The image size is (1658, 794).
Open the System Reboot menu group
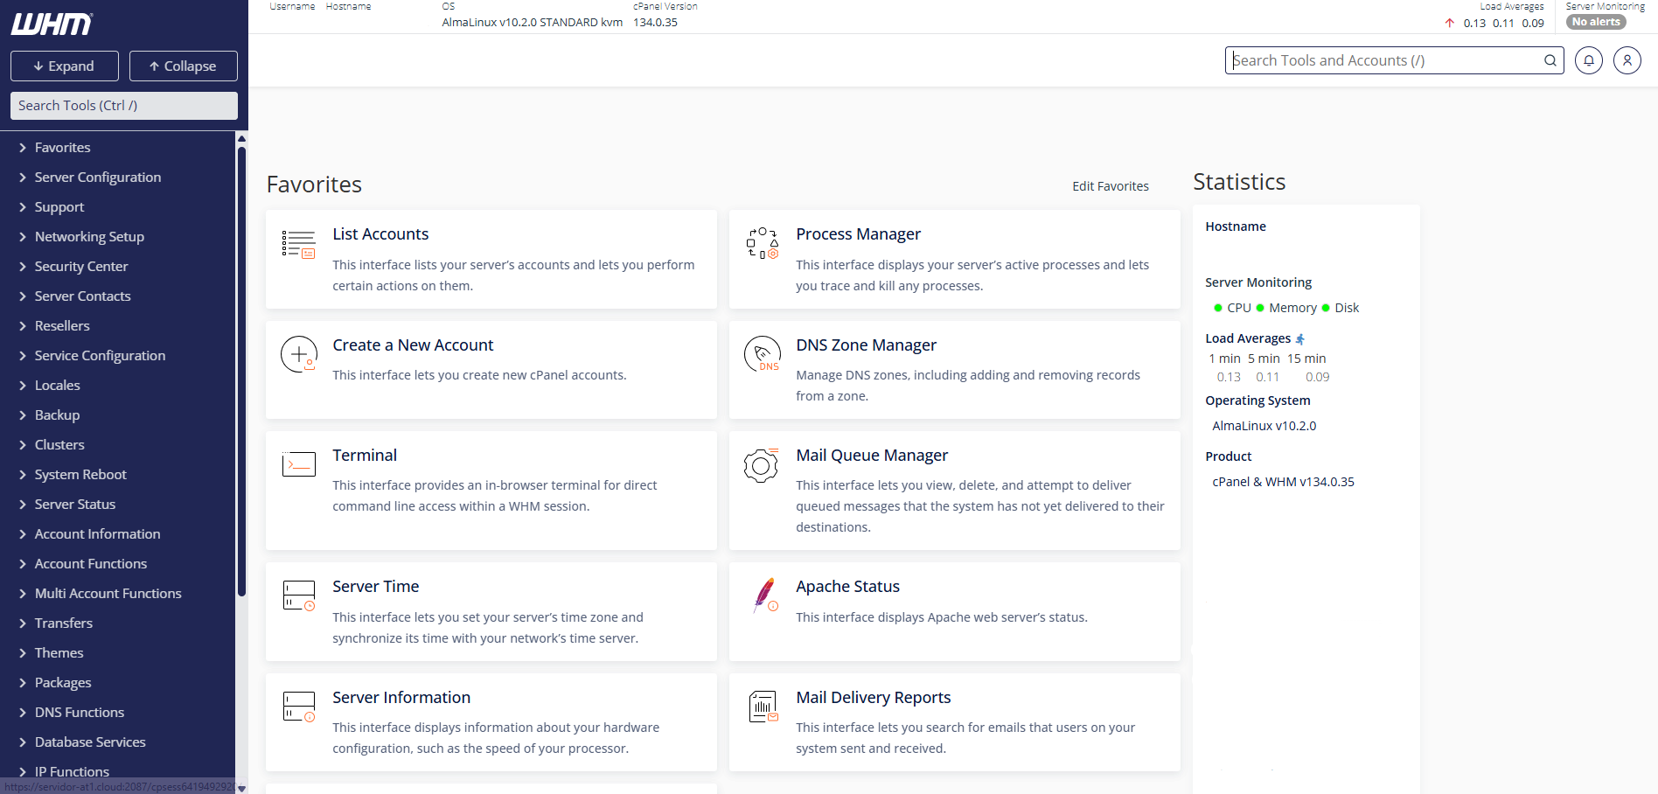tap(118, 475)
